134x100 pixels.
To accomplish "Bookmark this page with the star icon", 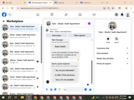I will tap(113, 8).
